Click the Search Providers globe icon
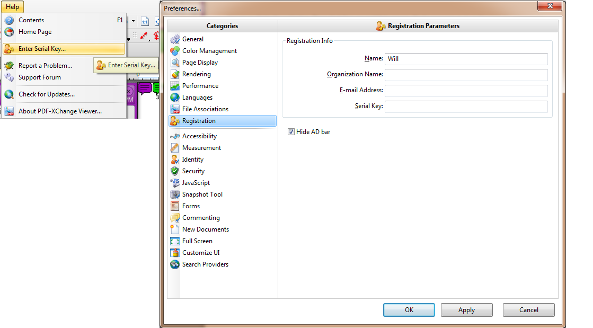The width and height of the screenshot is (593, 328). pos(175,264)
